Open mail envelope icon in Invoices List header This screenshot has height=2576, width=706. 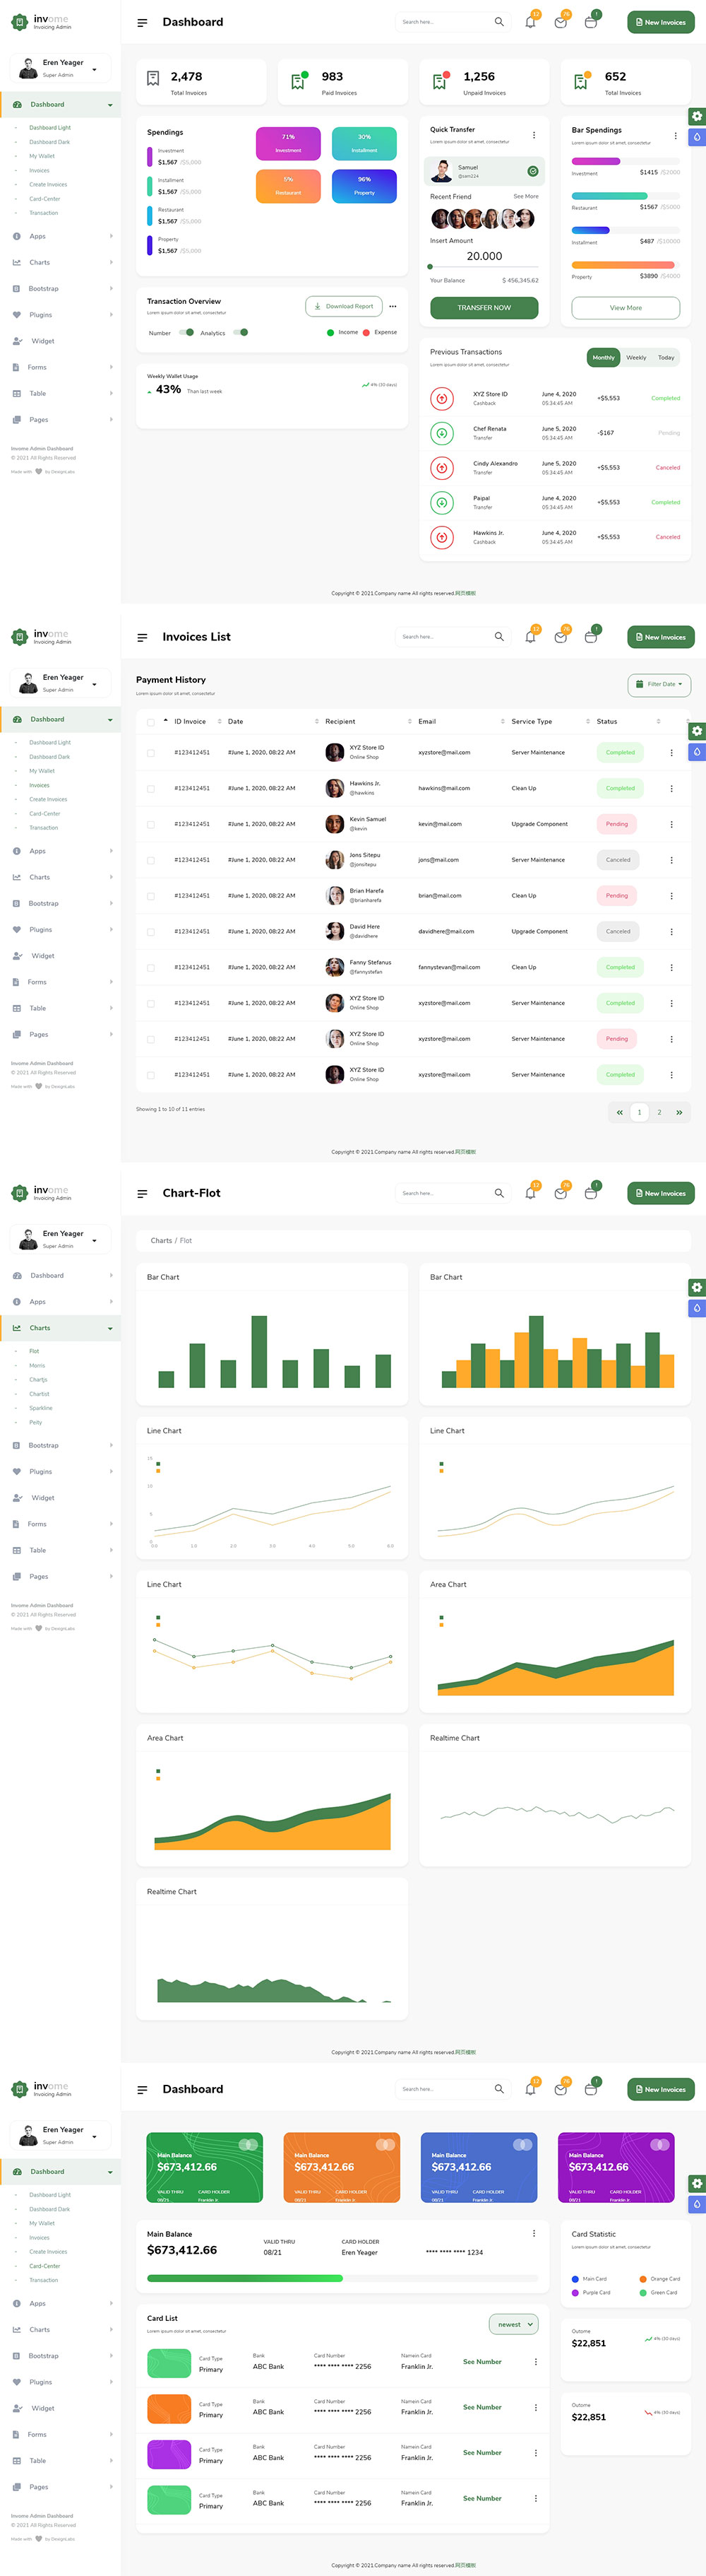(x=560, y=637)
